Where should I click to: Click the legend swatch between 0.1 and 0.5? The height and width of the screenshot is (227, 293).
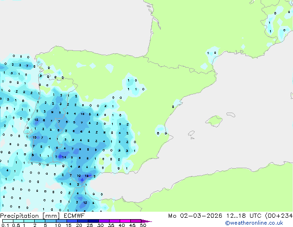8,221
